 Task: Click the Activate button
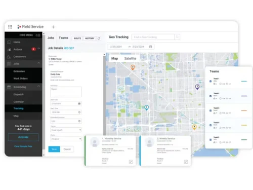23,137
